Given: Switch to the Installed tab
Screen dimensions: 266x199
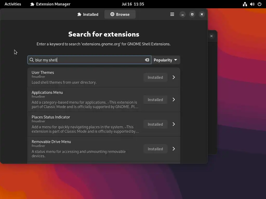Looking at the screenshot, I should point(88,15).
